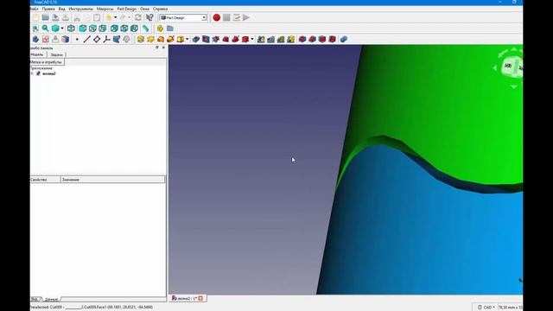Open the Инструменты menu
The width and height of the screenshot is (553, 311).
80,9
